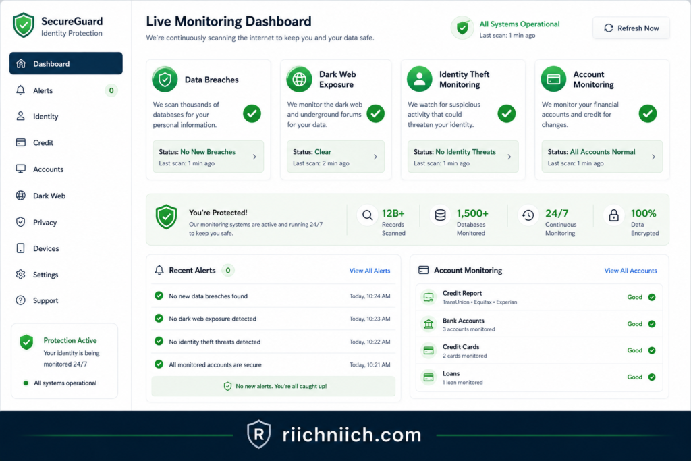Image resolution: width=691 pixels, height=461 pixels.
Task: Open the Credit section
Action: (x=65, y=143)
